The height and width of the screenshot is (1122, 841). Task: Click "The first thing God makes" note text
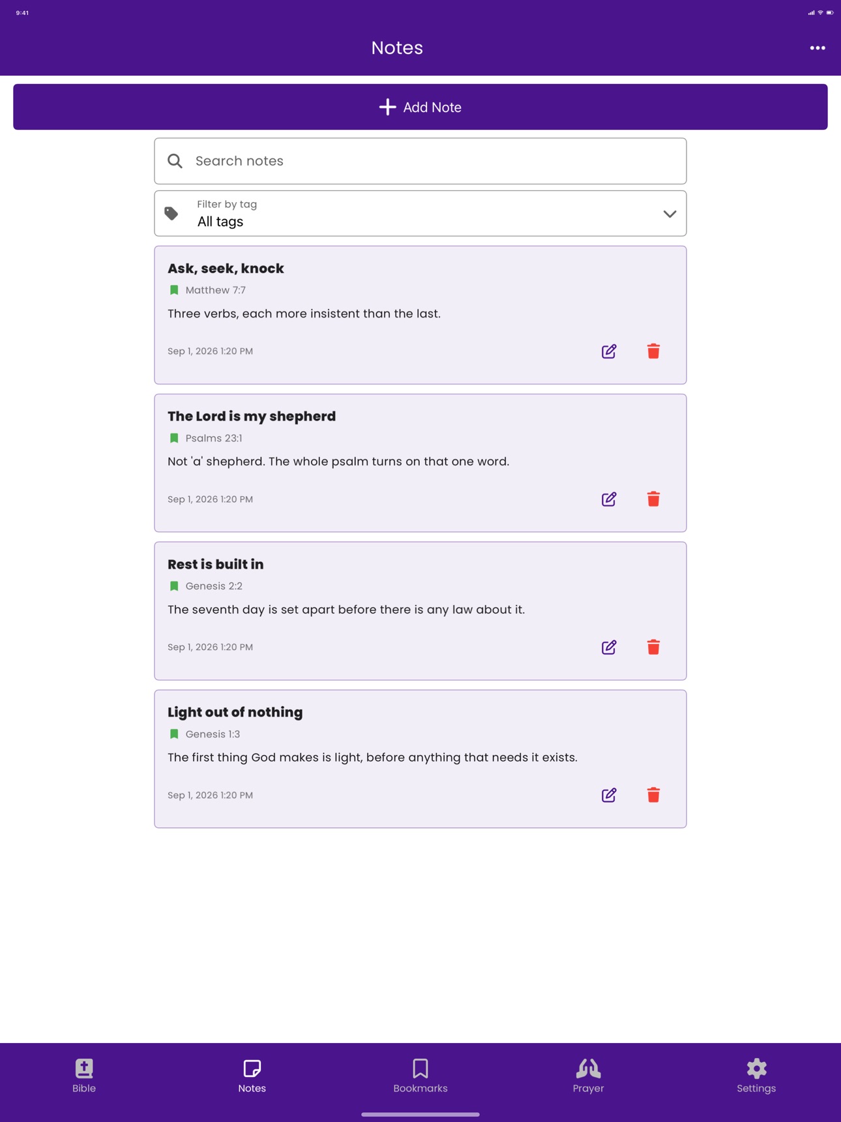point(372,758)
